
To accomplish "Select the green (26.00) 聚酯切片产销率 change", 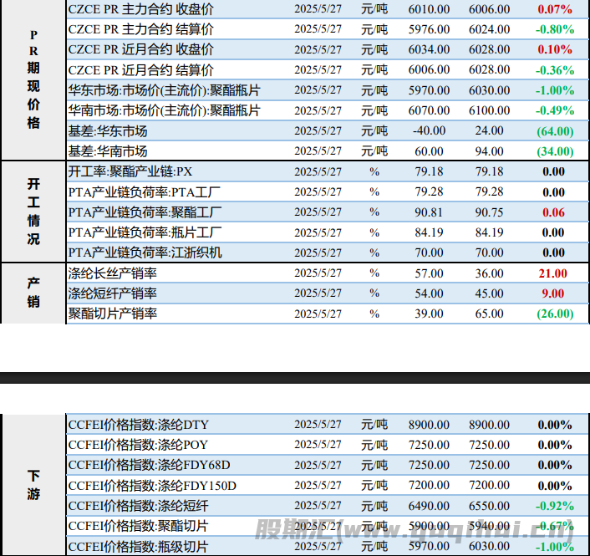I will point(555,314).
